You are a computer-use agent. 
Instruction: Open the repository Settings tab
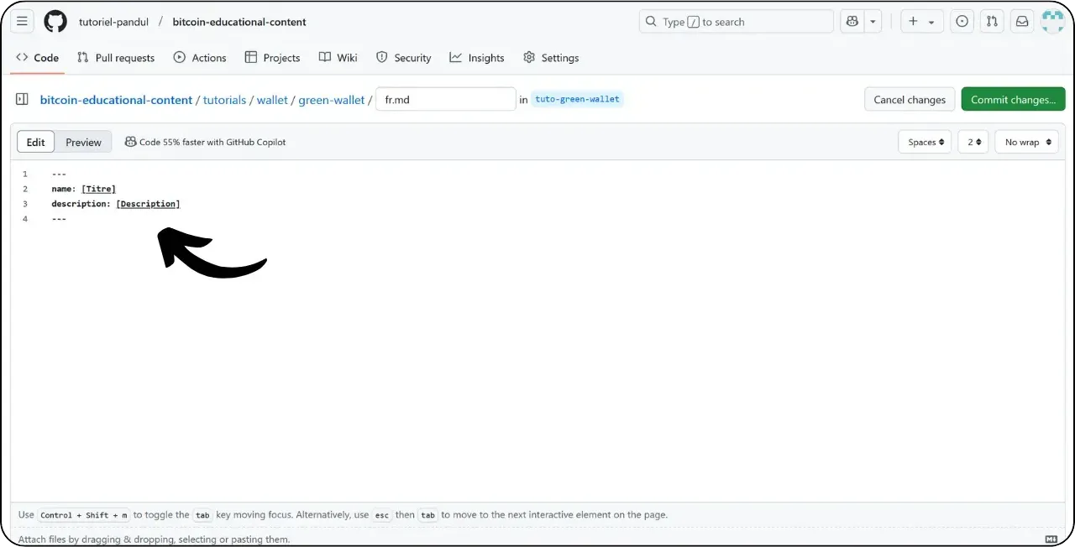pyautogui.click(x=551, y=57)
